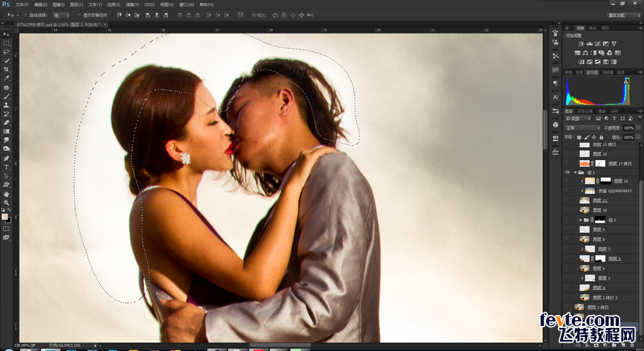
Task: Click the align top edges icon
Action: click(x=119, y=15)
